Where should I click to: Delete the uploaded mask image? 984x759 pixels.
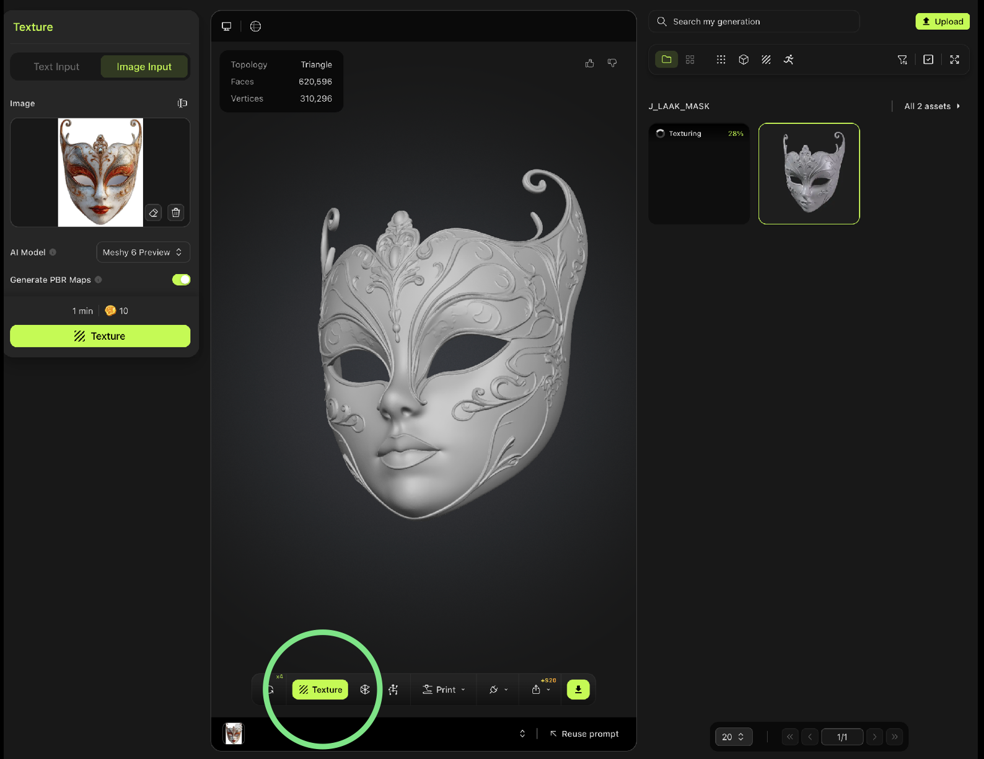point(176,213)
